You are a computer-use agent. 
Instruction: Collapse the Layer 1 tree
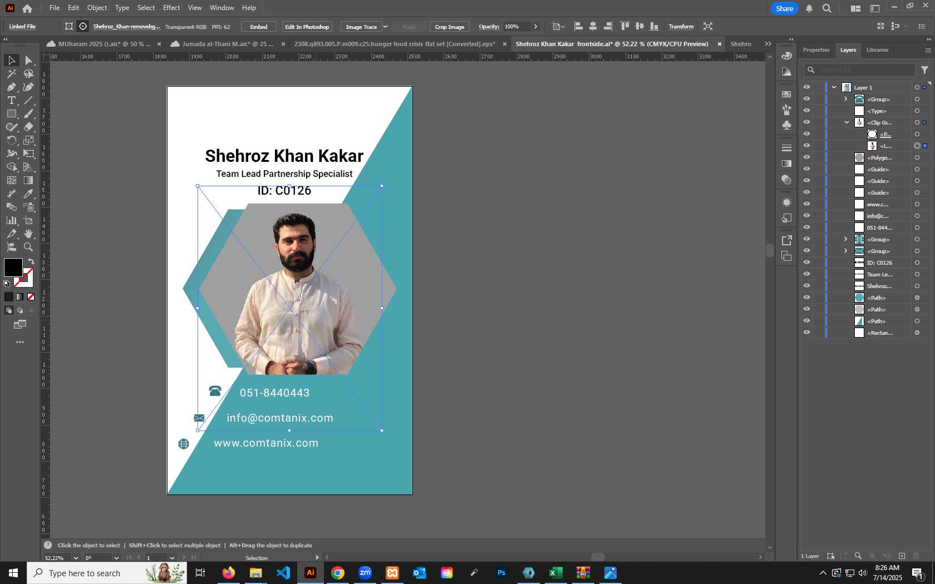834,87
